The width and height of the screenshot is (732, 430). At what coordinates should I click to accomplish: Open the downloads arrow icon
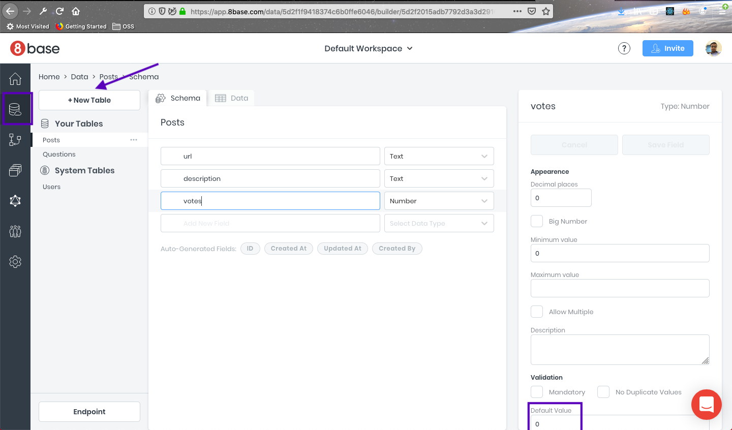(x=621, y=11)
